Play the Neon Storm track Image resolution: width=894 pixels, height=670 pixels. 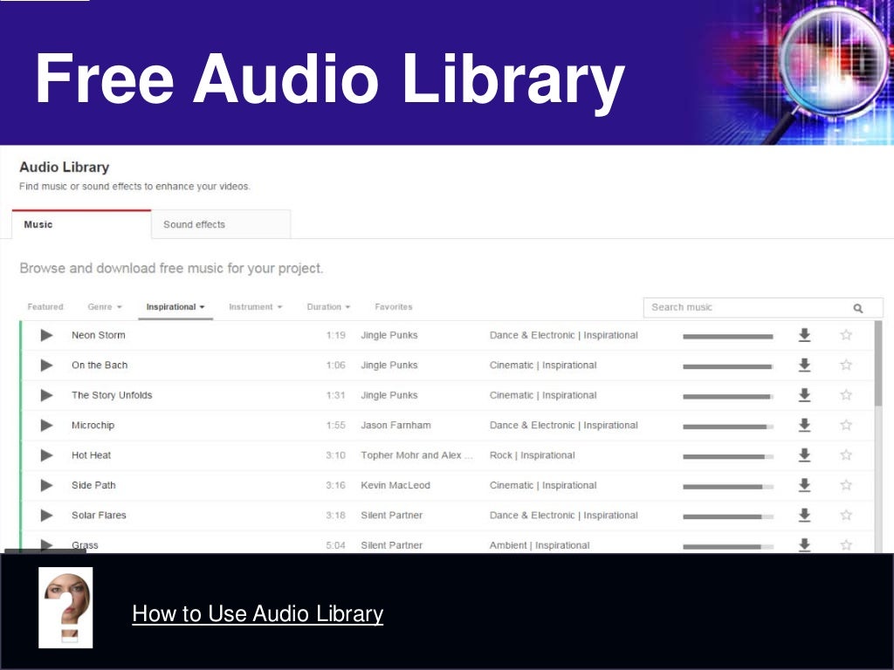47,336
